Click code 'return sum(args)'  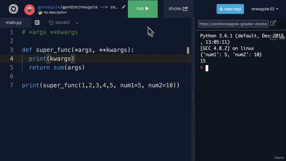pyautogui.click(x=57, y=68)
